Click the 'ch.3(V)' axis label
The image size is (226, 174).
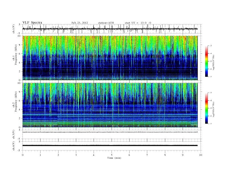tap(14, 134)
